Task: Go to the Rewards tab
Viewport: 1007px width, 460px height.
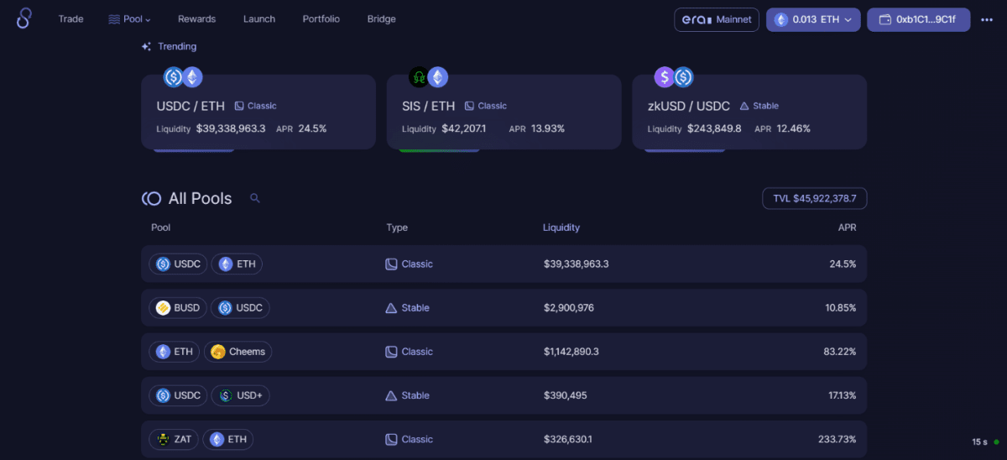Action: [196, 18]
